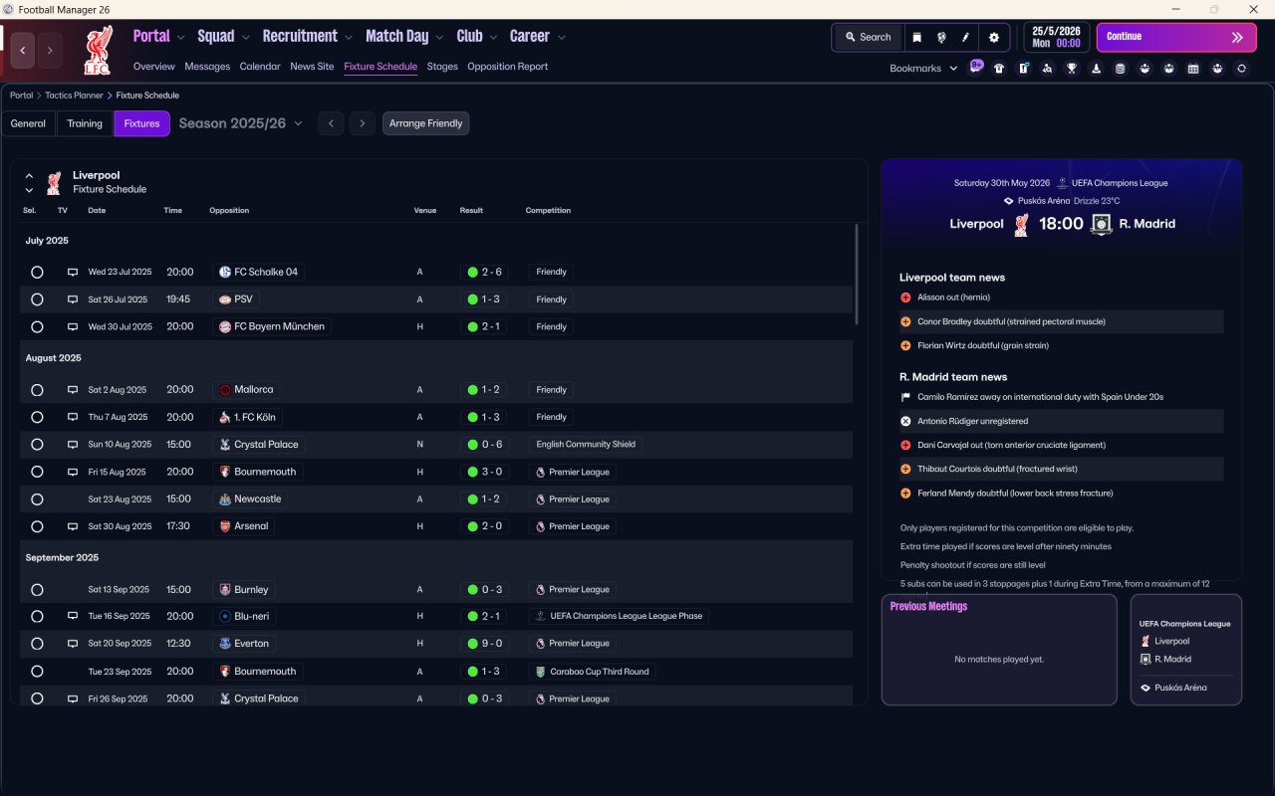
Task: Select the radio button for Newcastle fixture
Action: tap(37, 499)
